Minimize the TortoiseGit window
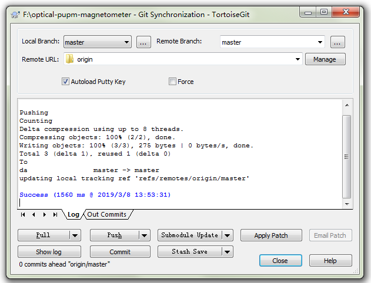Screen dimensions: 371x283 coord(308,12)
